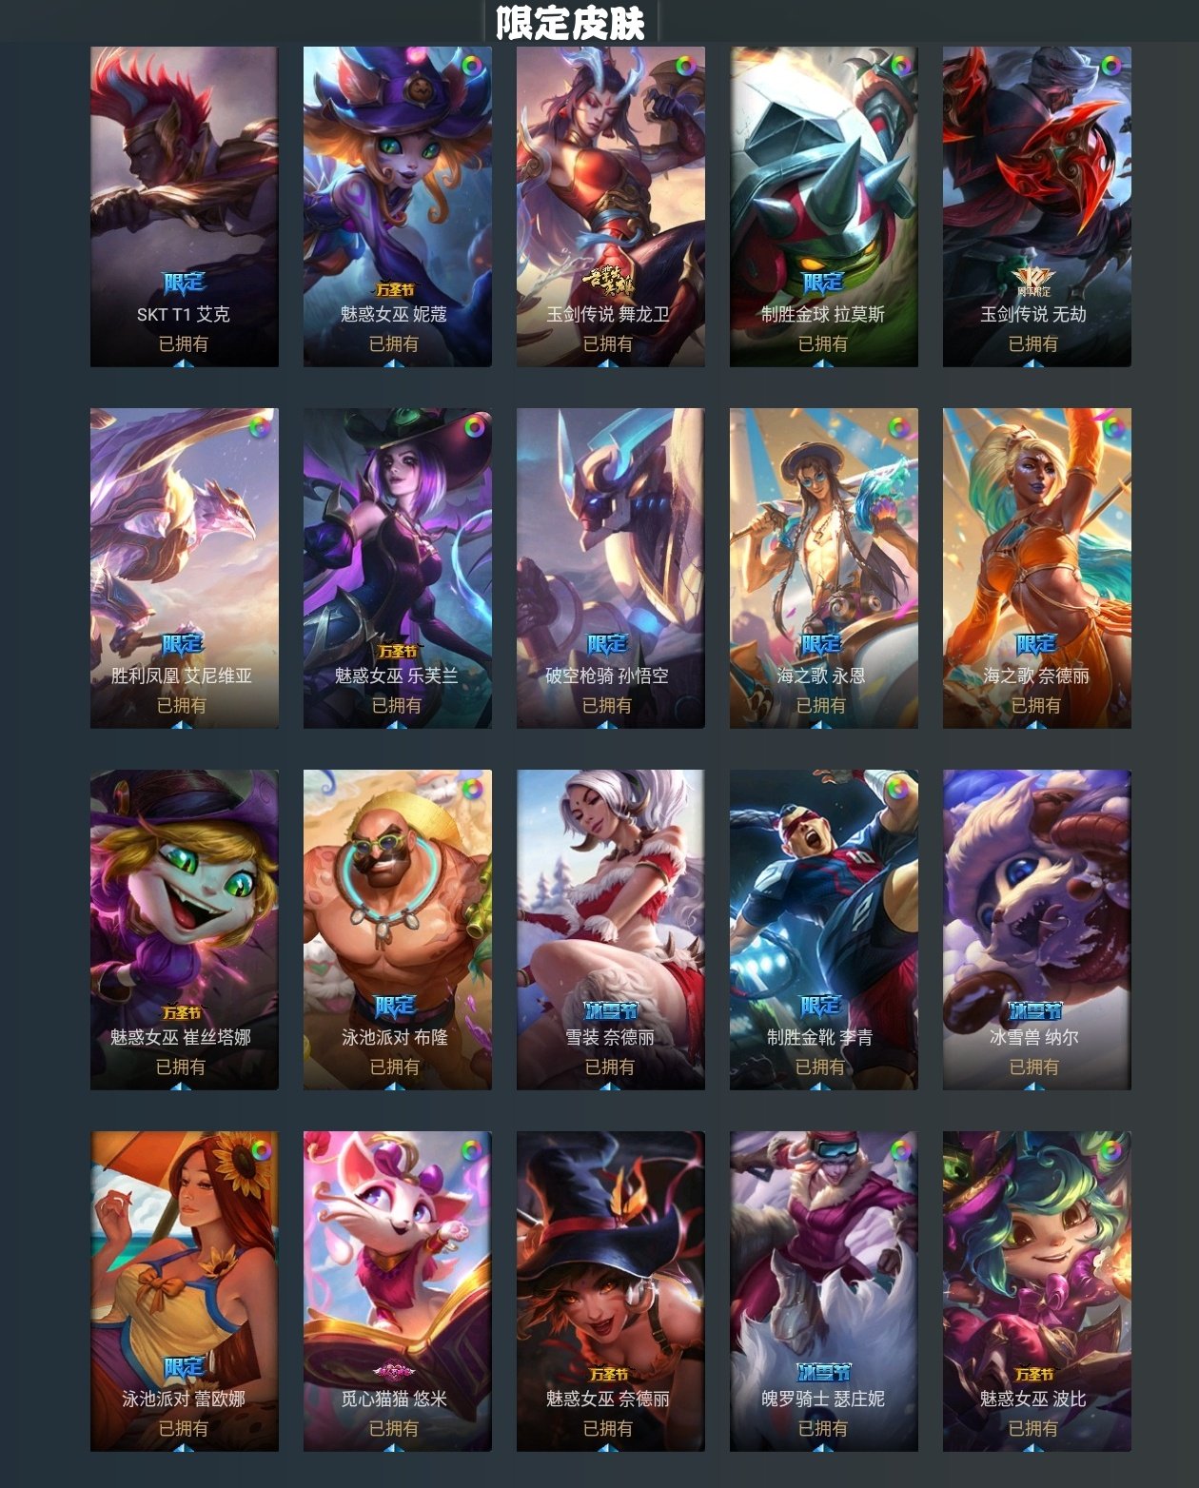Click 已拥有 label under 玉剑传说 无劫
The width and height of the screenshot is (1199, 1488).
1033,343
